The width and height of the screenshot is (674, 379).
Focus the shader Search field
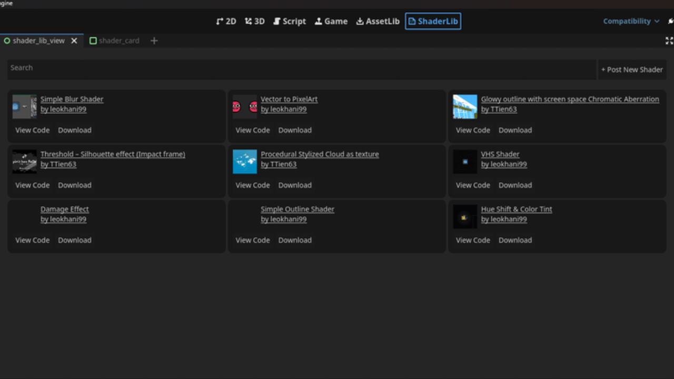point(300,68)
